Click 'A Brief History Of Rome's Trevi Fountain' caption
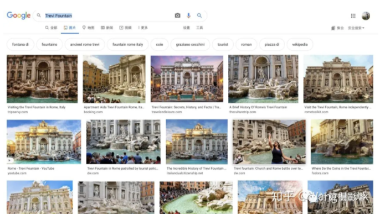Image resolution: width=380 pixels, height=220 pixels. [x=258, y=107]
